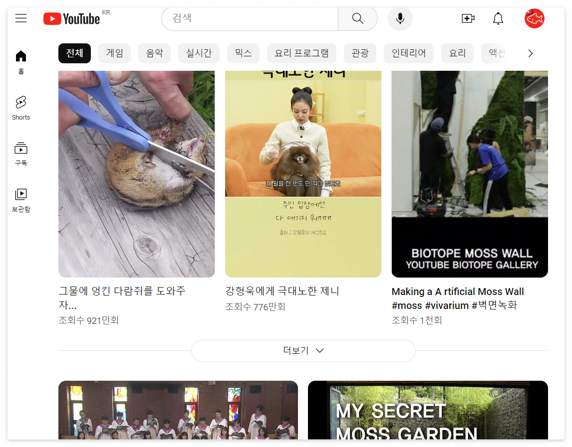
Task: Open notifications bell
Action: click(x=498, y=18)
